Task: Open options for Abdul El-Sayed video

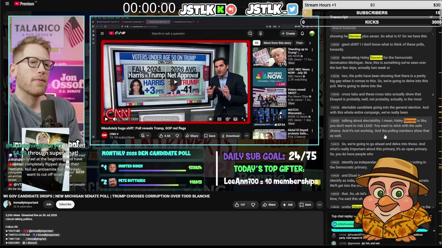Action: pos(312,131)
